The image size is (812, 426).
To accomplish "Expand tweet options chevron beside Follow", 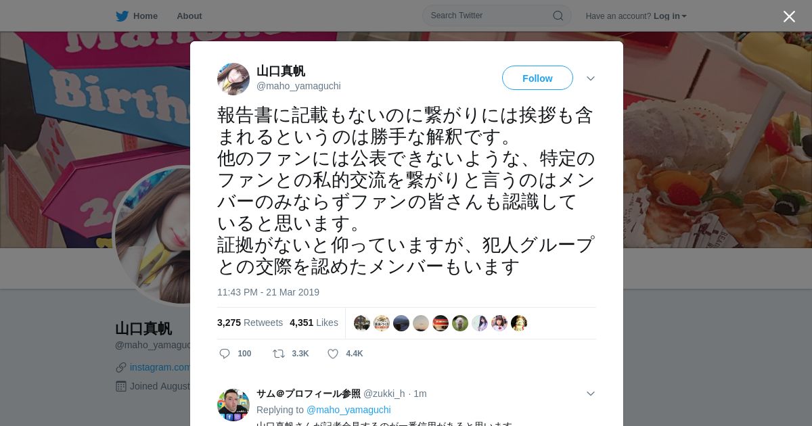I will pyautogui.click(x=591, y=78).
